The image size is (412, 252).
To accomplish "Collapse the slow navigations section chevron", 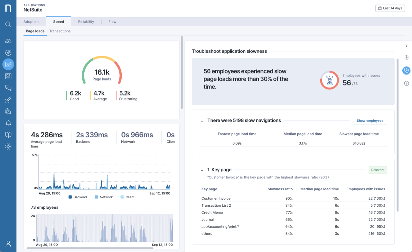I will (x=202, y=121).
